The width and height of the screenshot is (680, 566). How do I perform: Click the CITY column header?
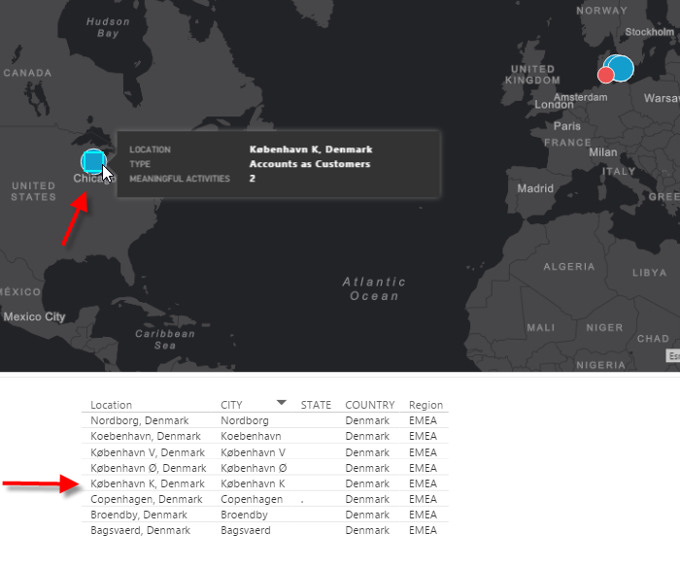(231, 405)
